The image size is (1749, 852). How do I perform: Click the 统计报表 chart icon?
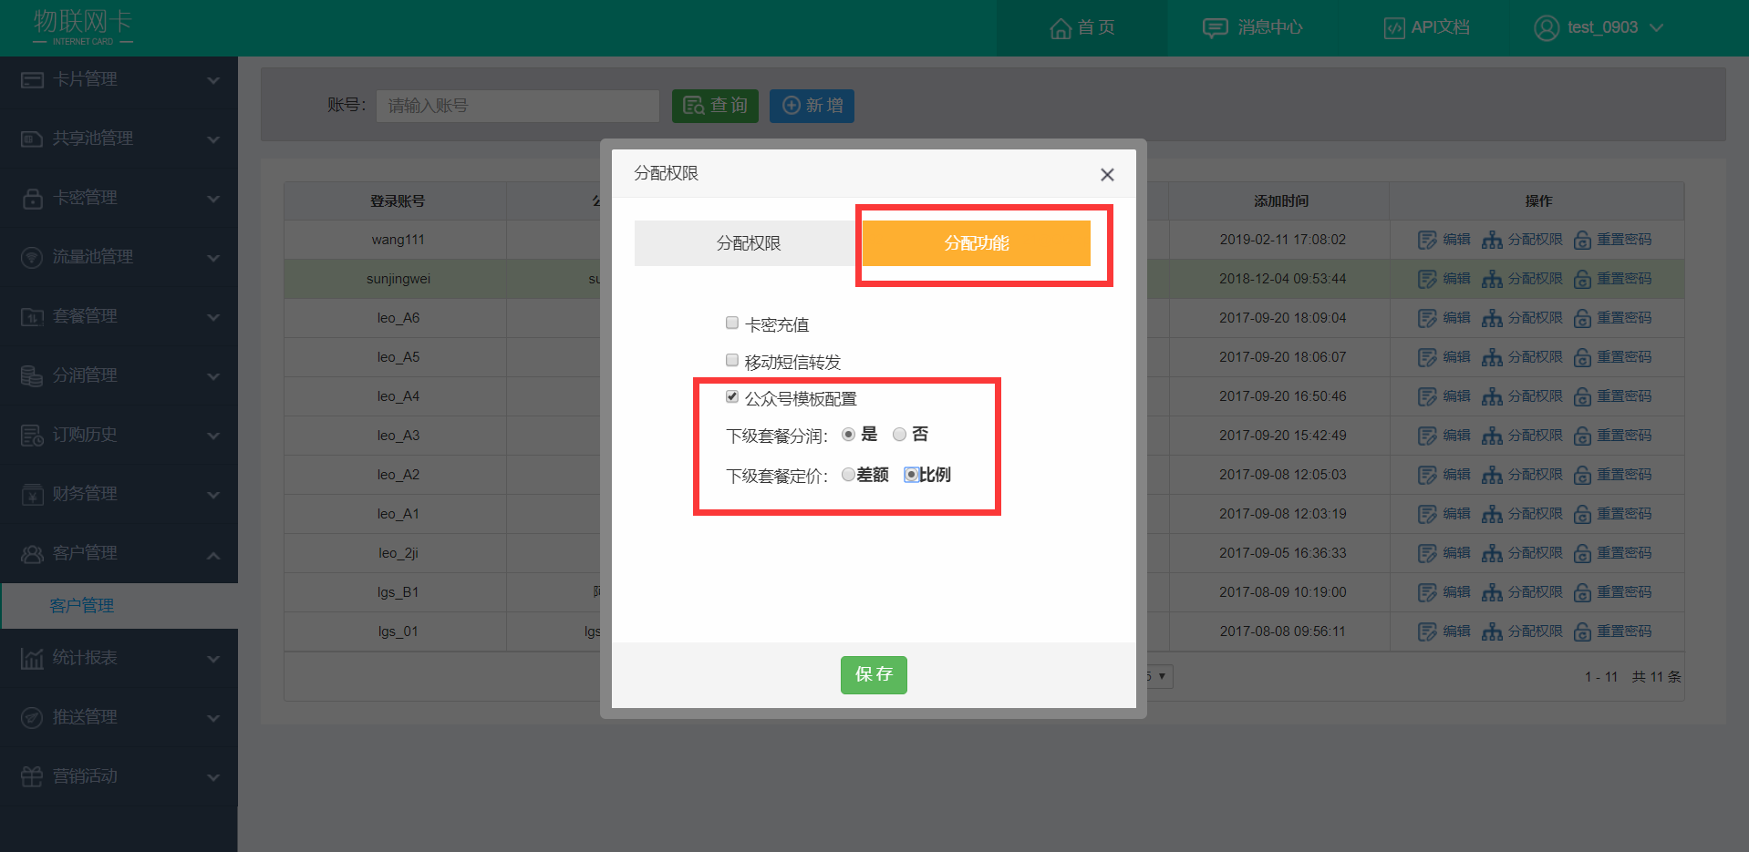point(32,659)
